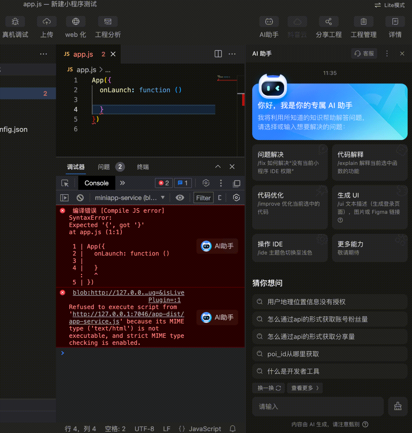Screen dimensions: 412x433
Task: Select the inspect element picker icon
Action: (65, 183)
